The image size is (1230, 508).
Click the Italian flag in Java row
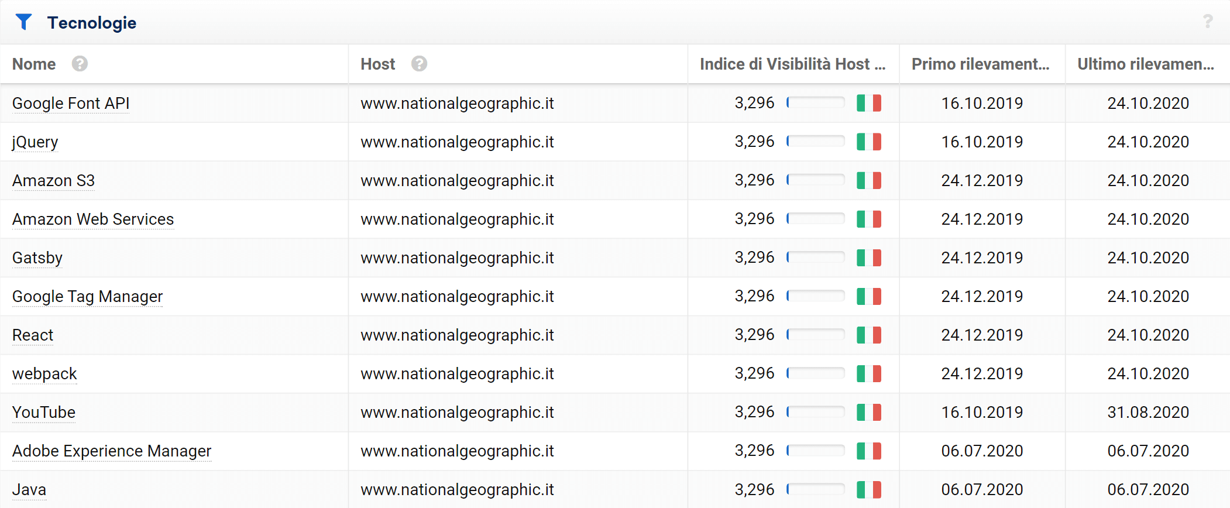[869, 489]
